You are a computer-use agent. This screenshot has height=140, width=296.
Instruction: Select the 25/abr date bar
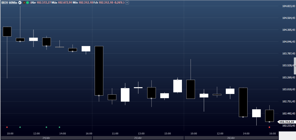tap(138, 138)
